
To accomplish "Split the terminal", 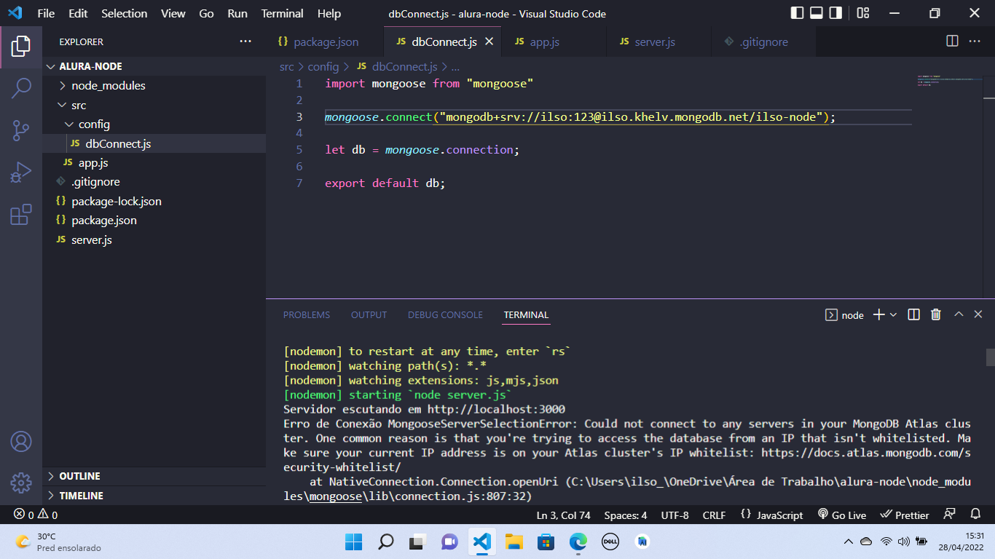I will point(914,314).
